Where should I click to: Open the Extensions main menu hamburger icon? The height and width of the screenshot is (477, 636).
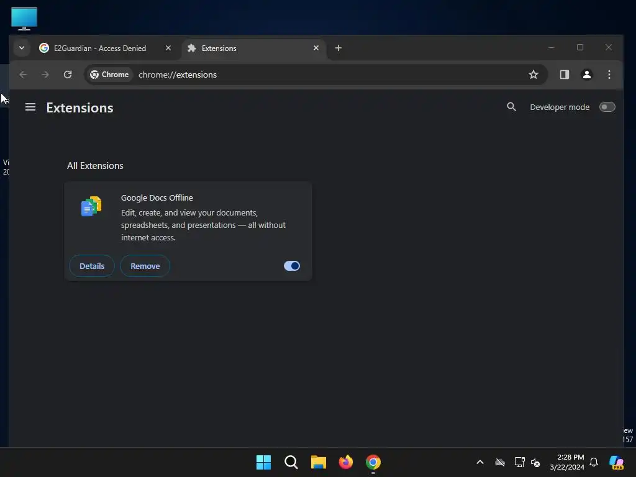pos(30,107)
